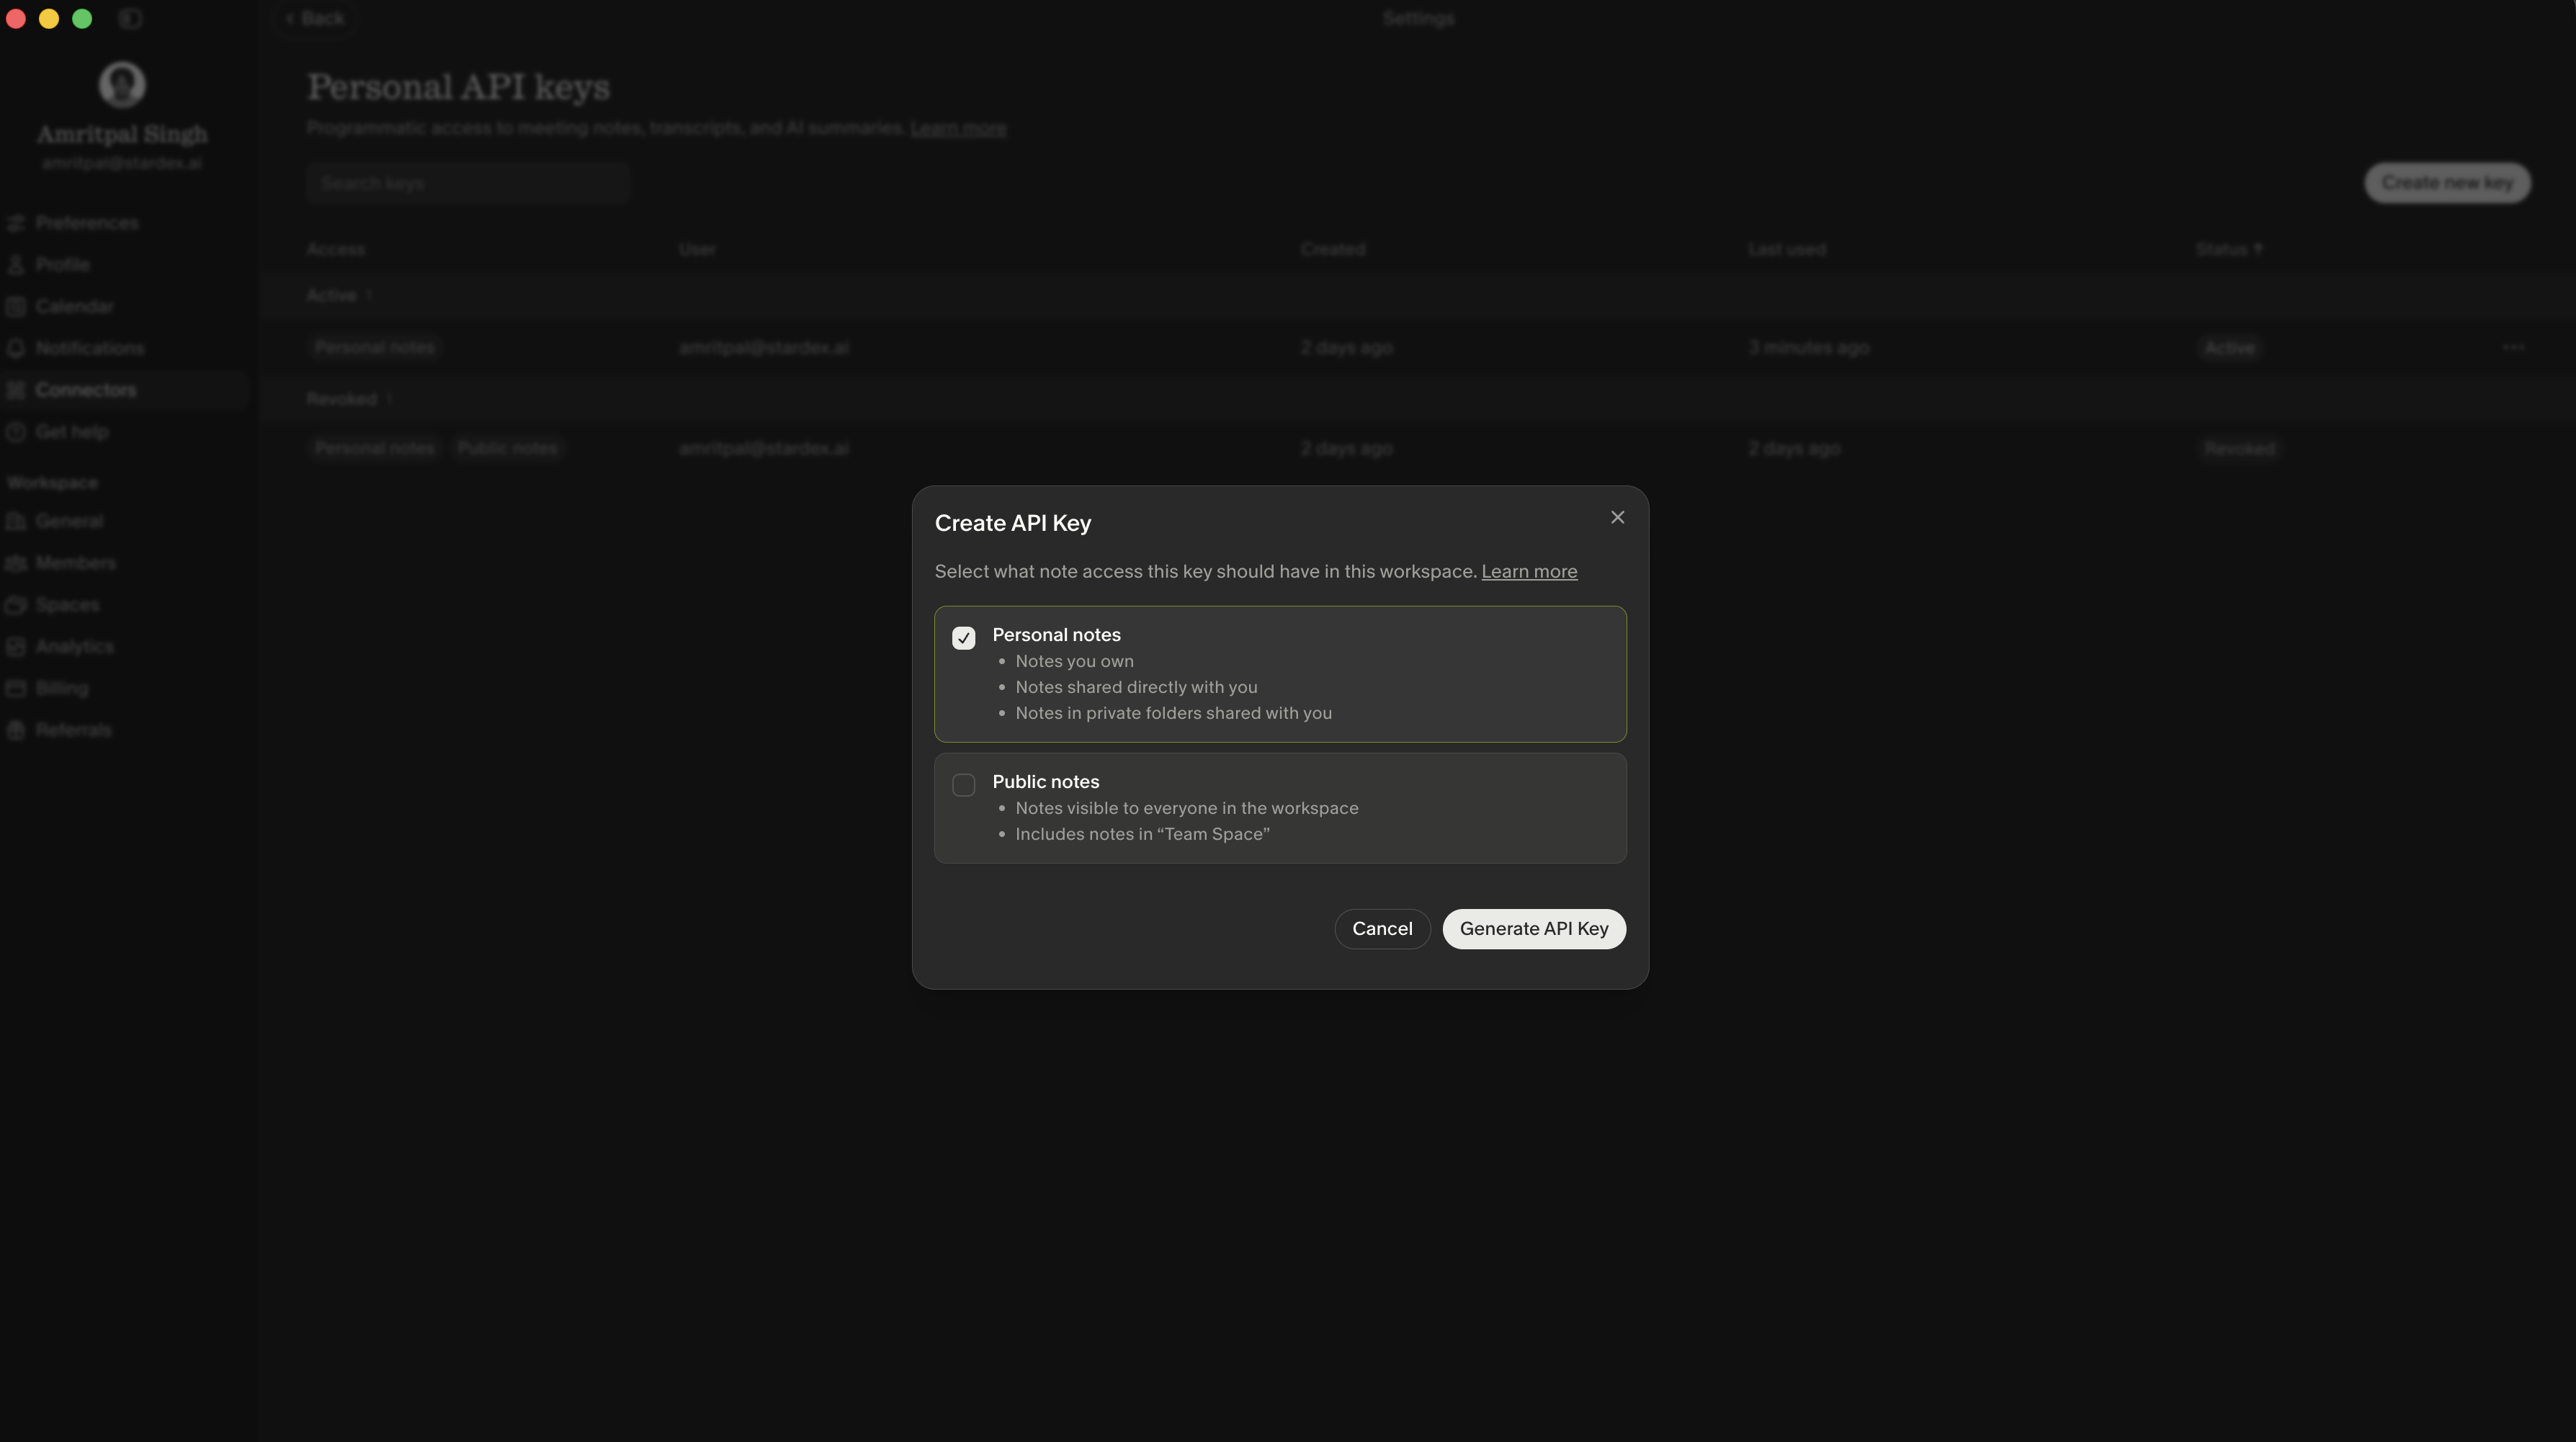Click the Billing card icon
The width and height of the screenshot is (2576, 1442).
coord(15,689)
